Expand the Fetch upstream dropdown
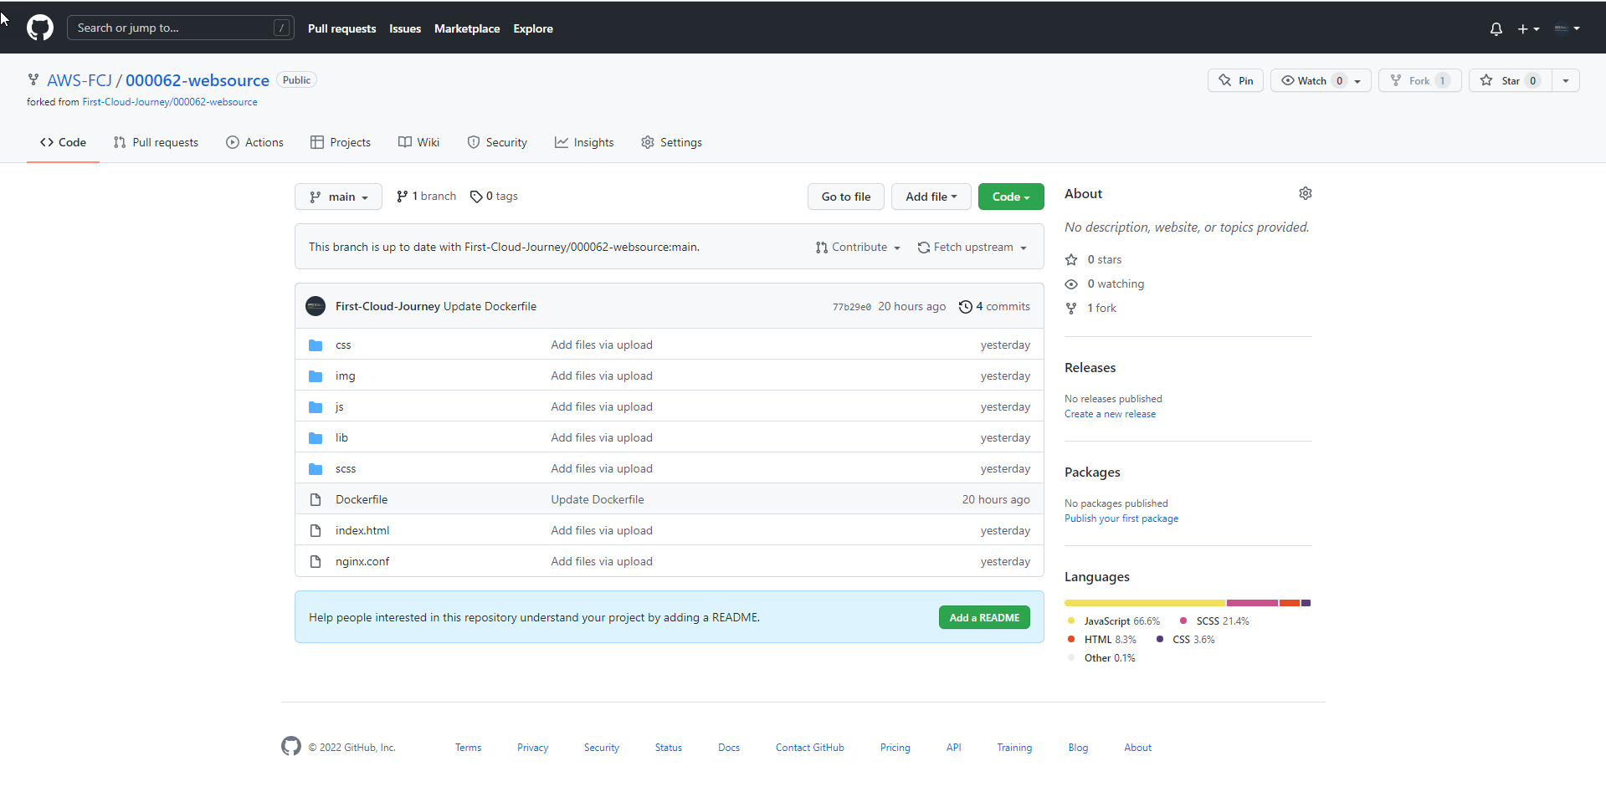Screen dimensions: 1606x802 click(x=972, y=247)
